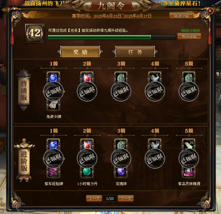The height and width of the screenshot is (214, 221).
Task: Click the 1小时精力丹 green orb icon
Action: [87, 172]
